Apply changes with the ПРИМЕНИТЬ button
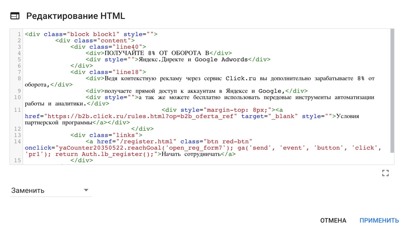This screenshot has width=404, height=228. [379, 220]
